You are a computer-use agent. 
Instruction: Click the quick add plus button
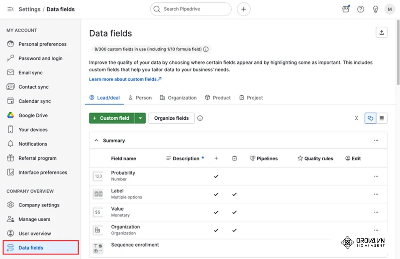[243, 9]
